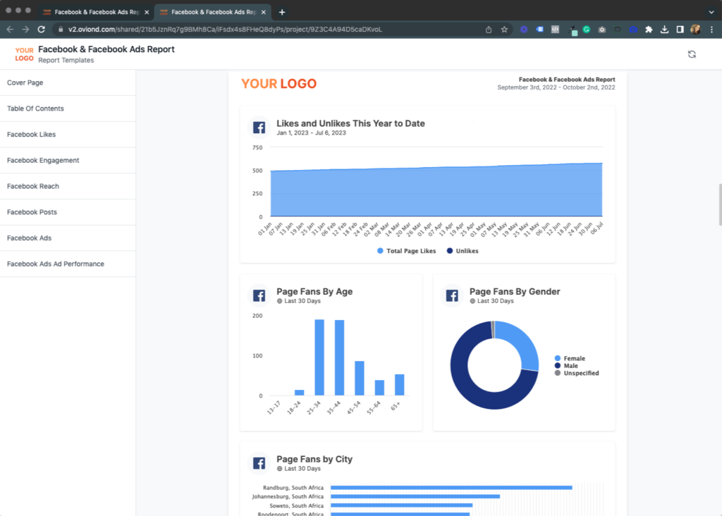Viewport: 722px width, 516px height.
Task: Open the grey code brackets extension
Action: [x=555, y=30]
